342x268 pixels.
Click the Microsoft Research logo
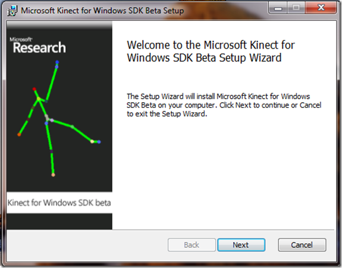pos(37,46)
